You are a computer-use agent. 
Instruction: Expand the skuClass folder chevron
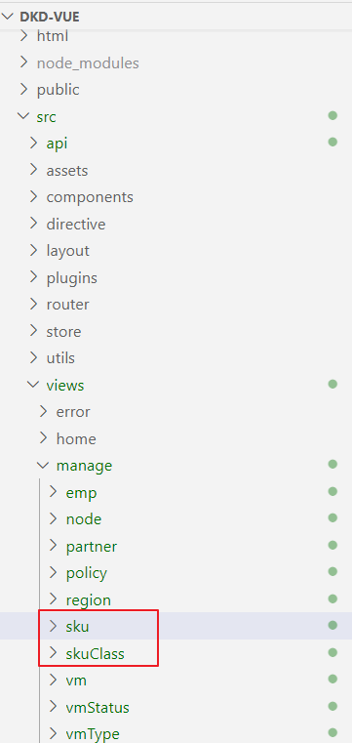[53, 653]
